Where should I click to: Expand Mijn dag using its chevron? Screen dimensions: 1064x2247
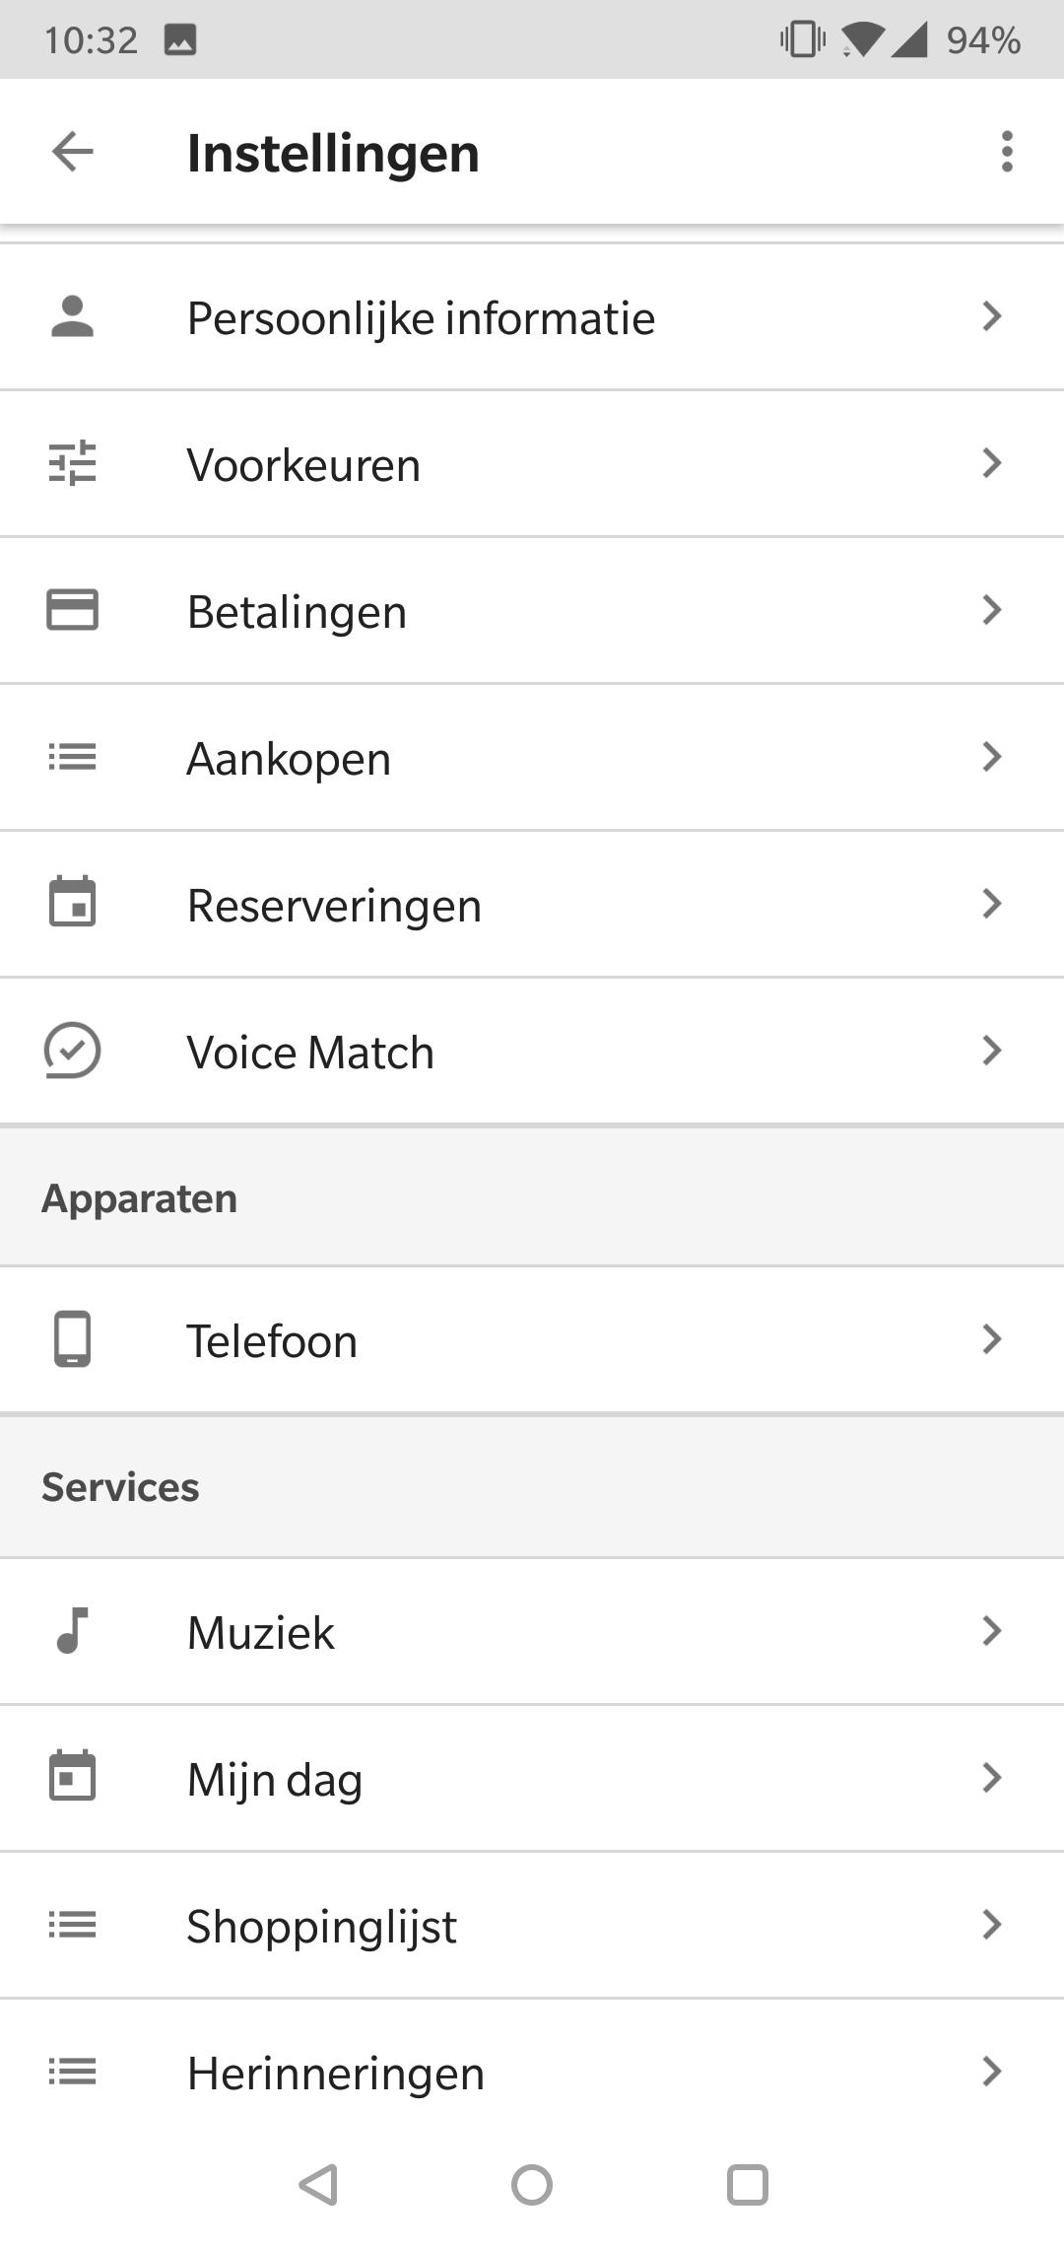coord(991,1778)
